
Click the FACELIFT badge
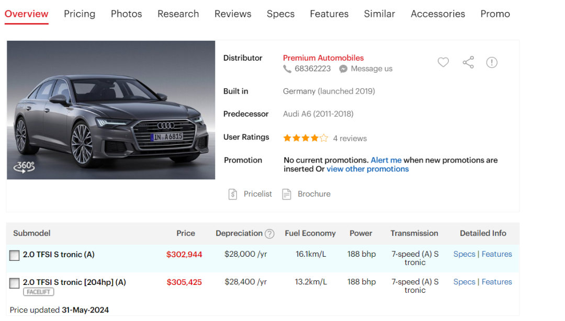point(39,292)
